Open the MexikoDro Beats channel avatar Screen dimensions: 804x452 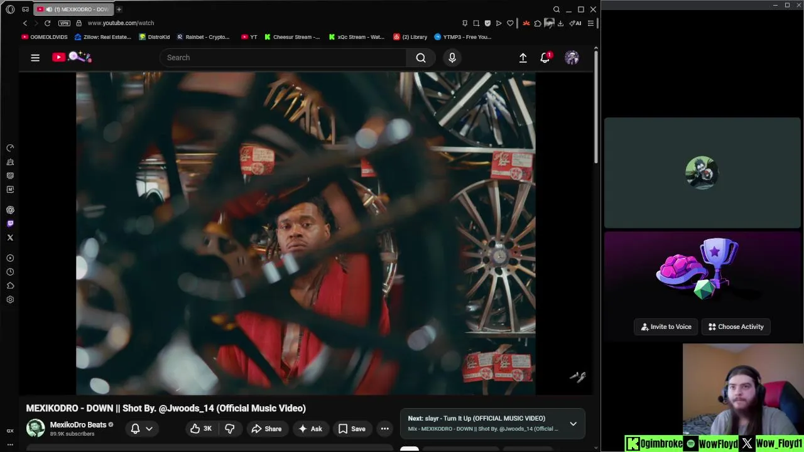[x=36, y=428]
